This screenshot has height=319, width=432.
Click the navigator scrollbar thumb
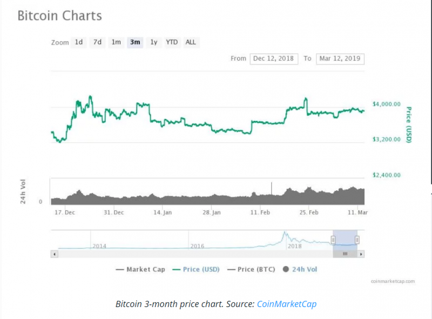coord(345,253)
